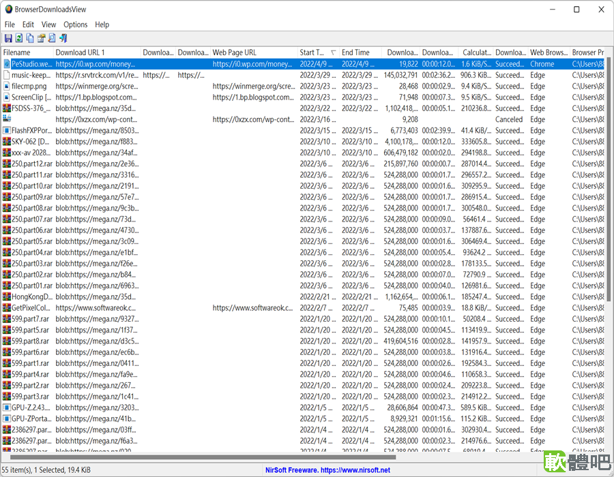614x477 pixels.
Task: Sort by the Calculated speed column header
Action: [x=476, y=52]
